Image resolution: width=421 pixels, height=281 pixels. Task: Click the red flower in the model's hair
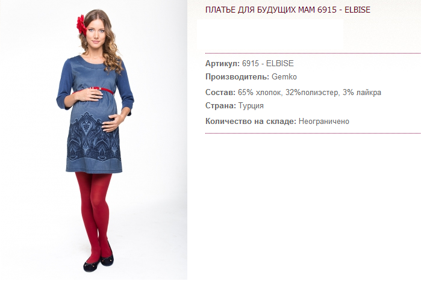pos(81,25)
